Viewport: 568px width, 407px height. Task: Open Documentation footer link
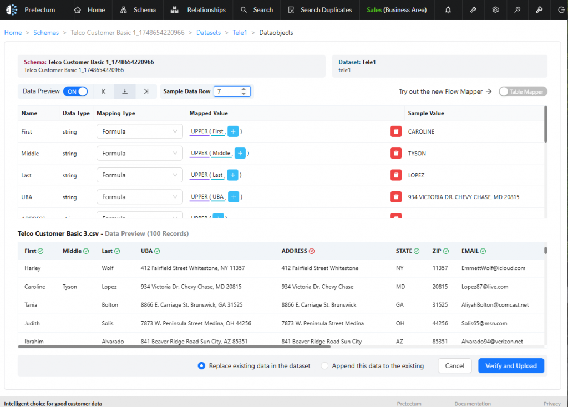click(x=473, y=403)
